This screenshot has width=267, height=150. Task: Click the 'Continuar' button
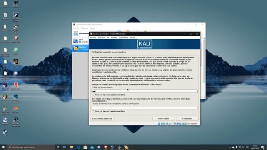pyautogui.click(x=187, y=119)
